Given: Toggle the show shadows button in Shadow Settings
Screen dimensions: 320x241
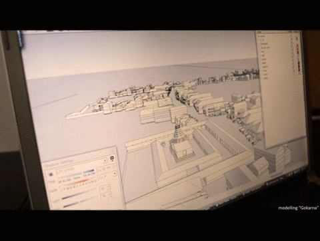Looking at the screenshot, I should coord(51,174).
